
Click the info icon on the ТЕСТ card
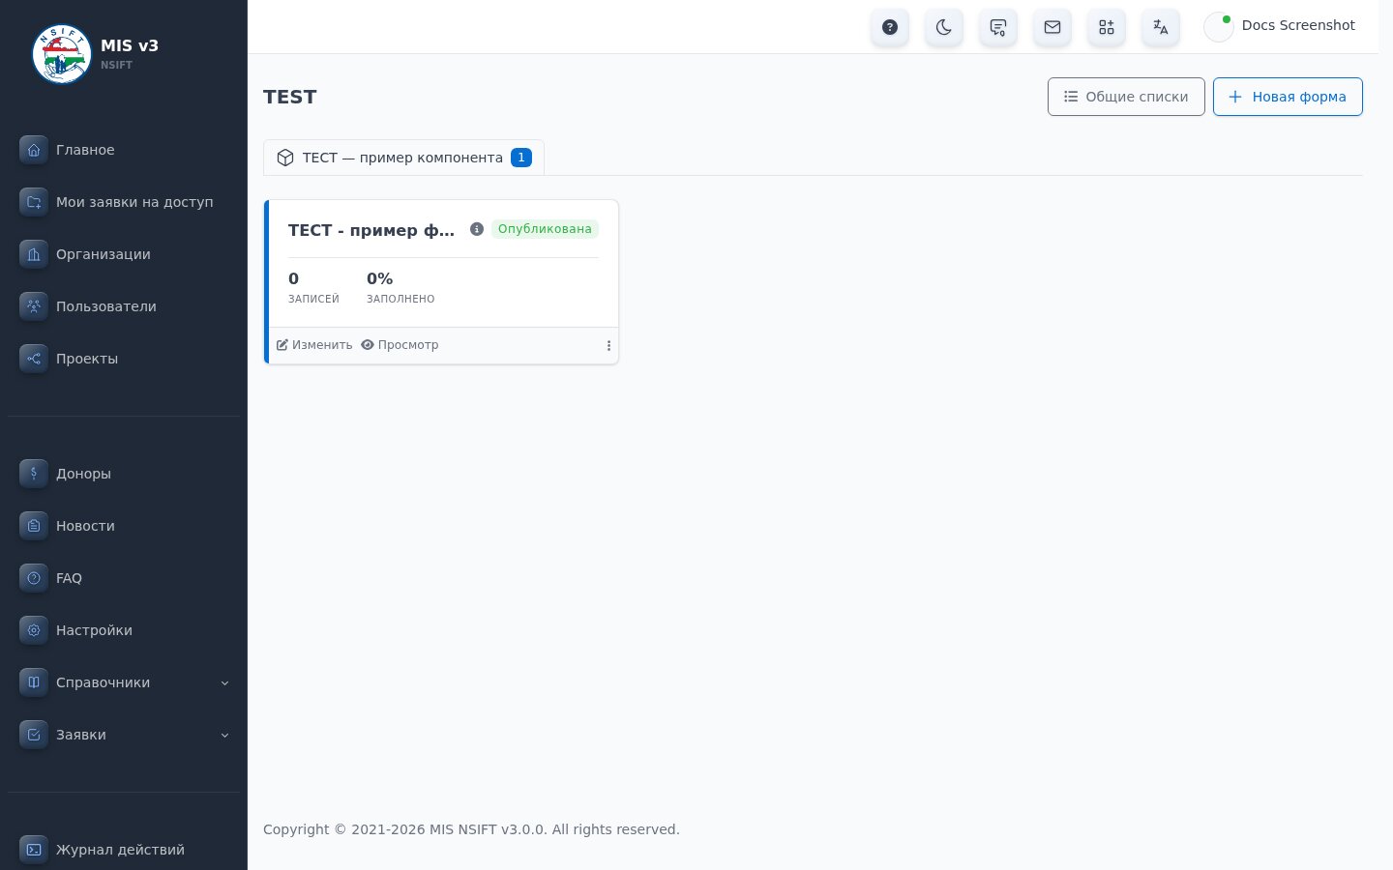point(477,229)
